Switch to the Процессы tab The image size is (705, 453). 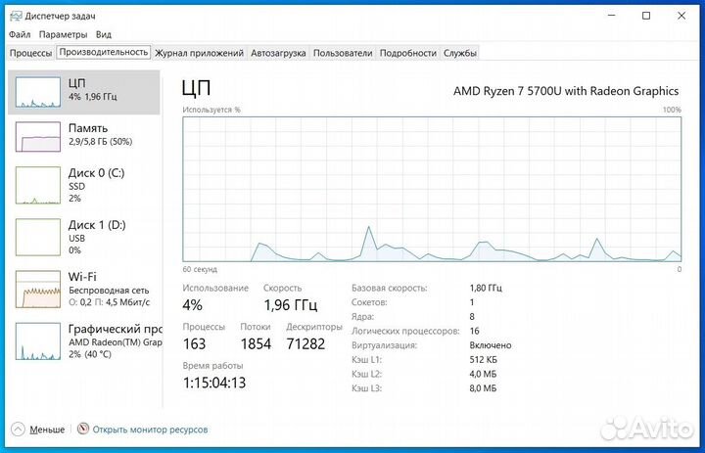point(31,53)
